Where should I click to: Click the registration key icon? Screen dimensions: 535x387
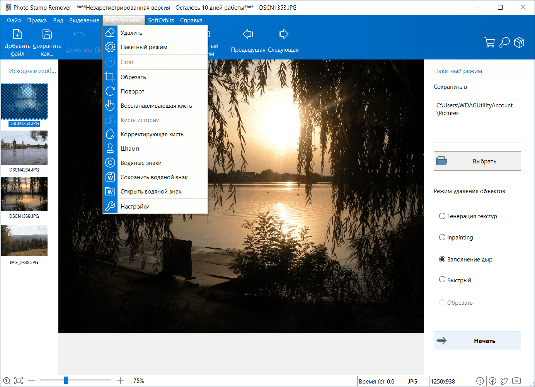coord(504,42)
